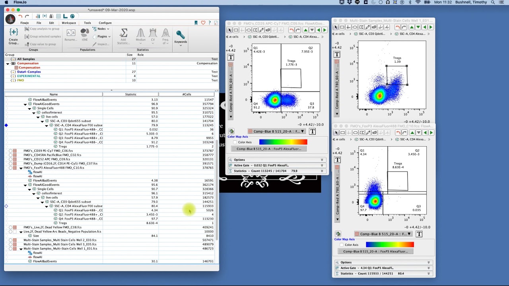This screenshot has height=286, width=509.
Task: Click the undo arrow in FlowJo workspace toolbar
Action: coord(20,16)
